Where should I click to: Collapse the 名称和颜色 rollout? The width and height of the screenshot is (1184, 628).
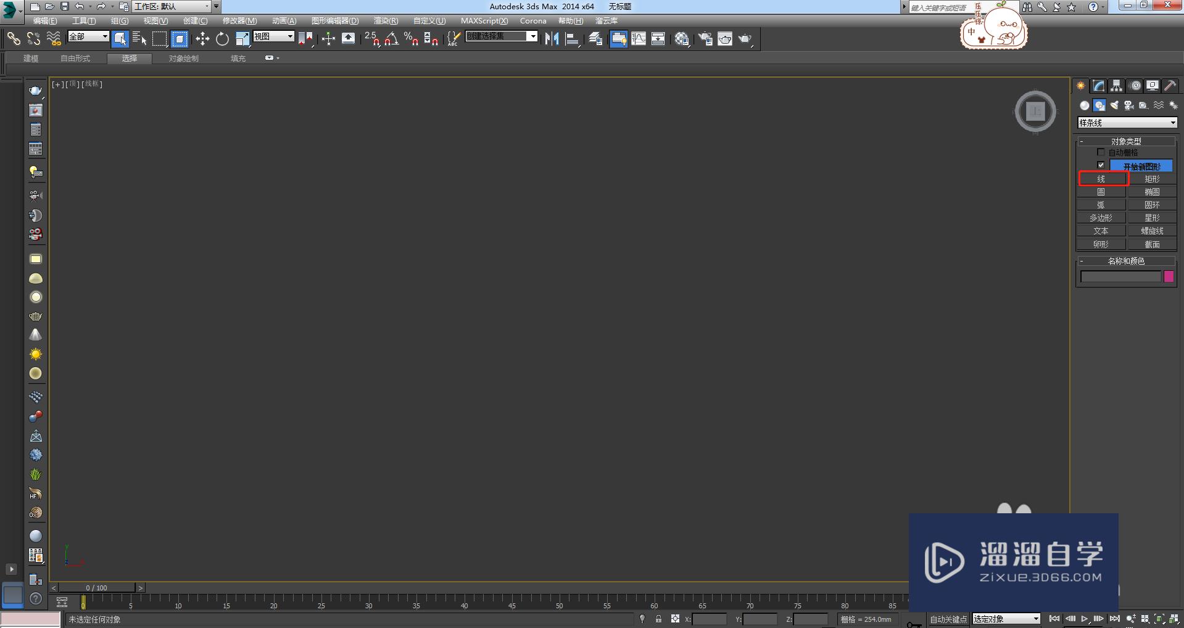1126,261
